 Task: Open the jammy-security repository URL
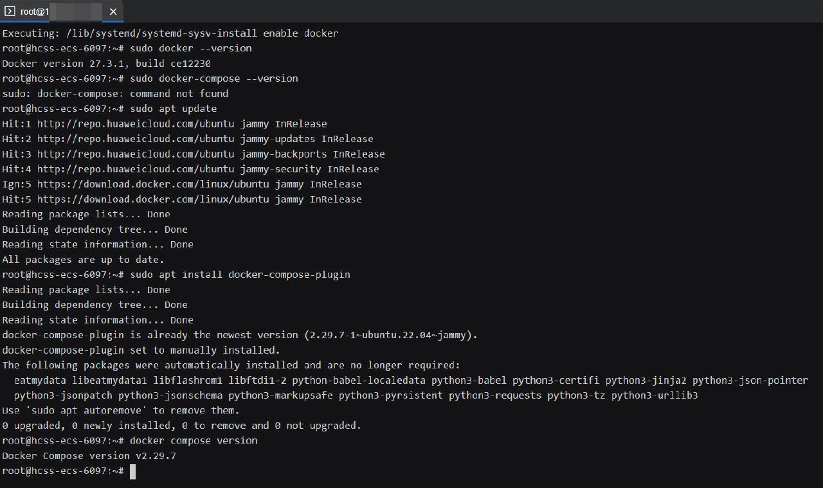(136, 169)
